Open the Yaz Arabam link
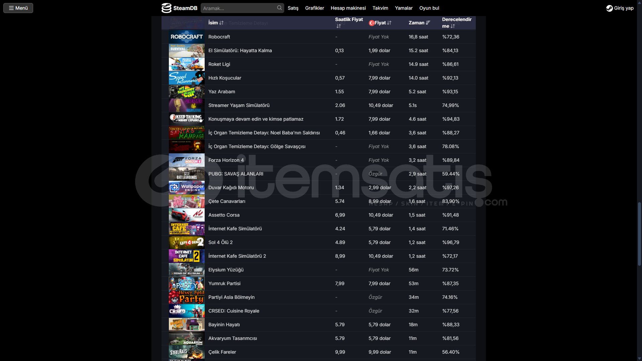 click(222, 92)
